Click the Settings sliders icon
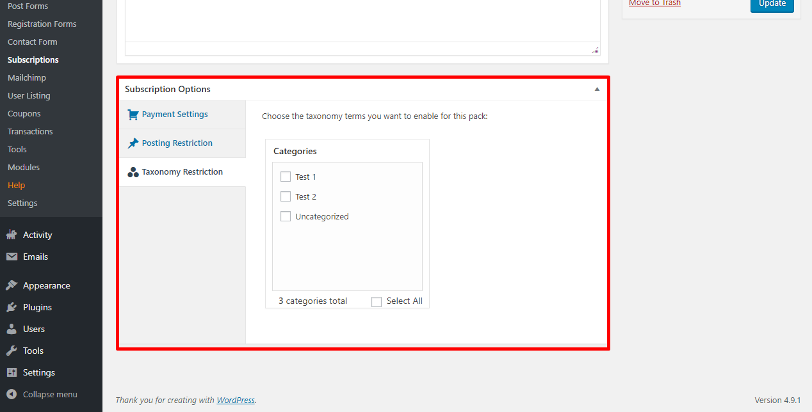This screenshot has height=412, width=812. tap(12, 372)
